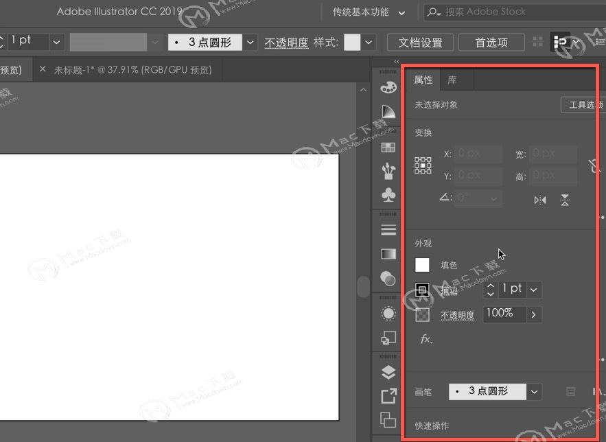Click the canvas vertical scrollbar thumb

(x=363, y=287)
